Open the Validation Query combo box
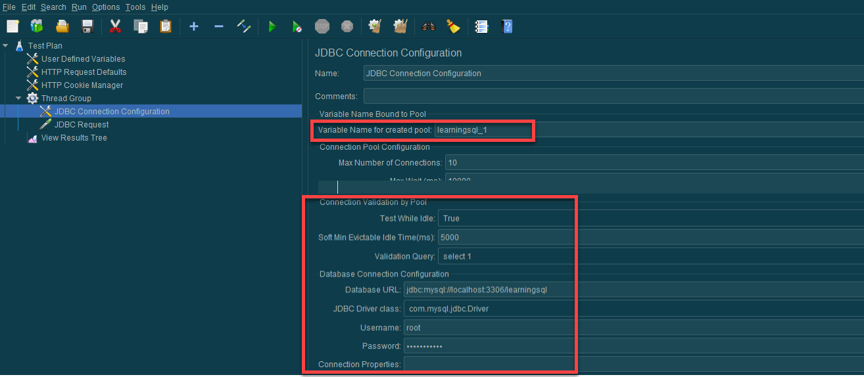The width and height of the screenshot is (864, 377). point(650,256)
